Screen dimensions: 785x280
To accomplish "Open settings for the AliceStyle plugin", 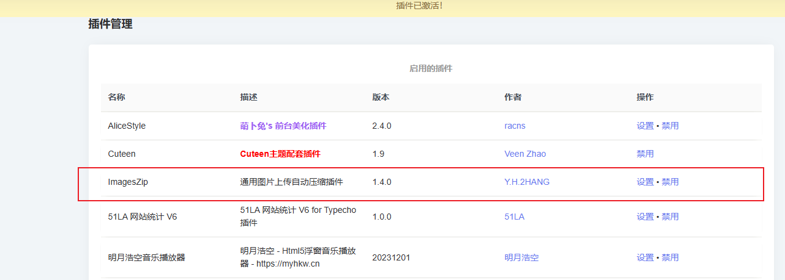I will [x=645, y=126].
